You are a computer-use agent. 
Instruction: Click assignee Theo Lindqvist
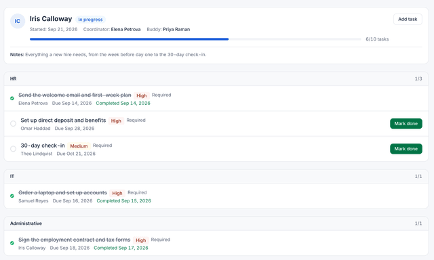coord(37,154)
